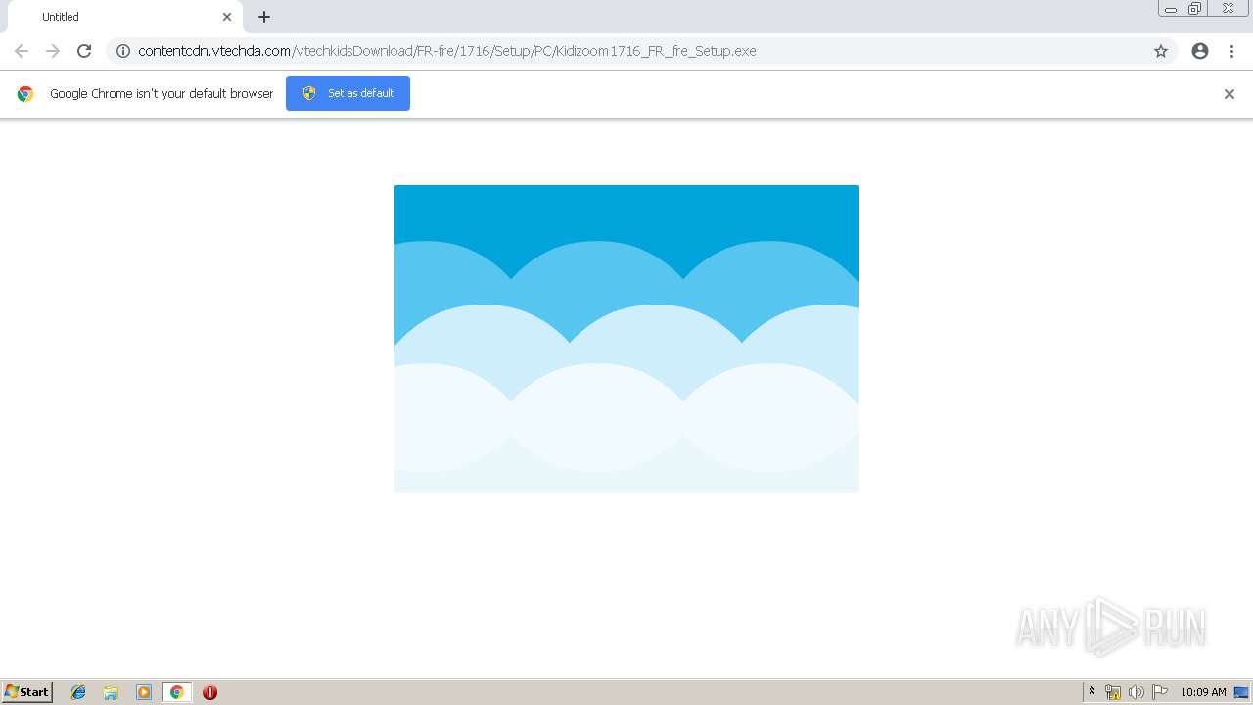Open the red security icon on taskbar
The height and width of the screenshot is (705, 1253).
pyautogui.click(x=209, y=692)
